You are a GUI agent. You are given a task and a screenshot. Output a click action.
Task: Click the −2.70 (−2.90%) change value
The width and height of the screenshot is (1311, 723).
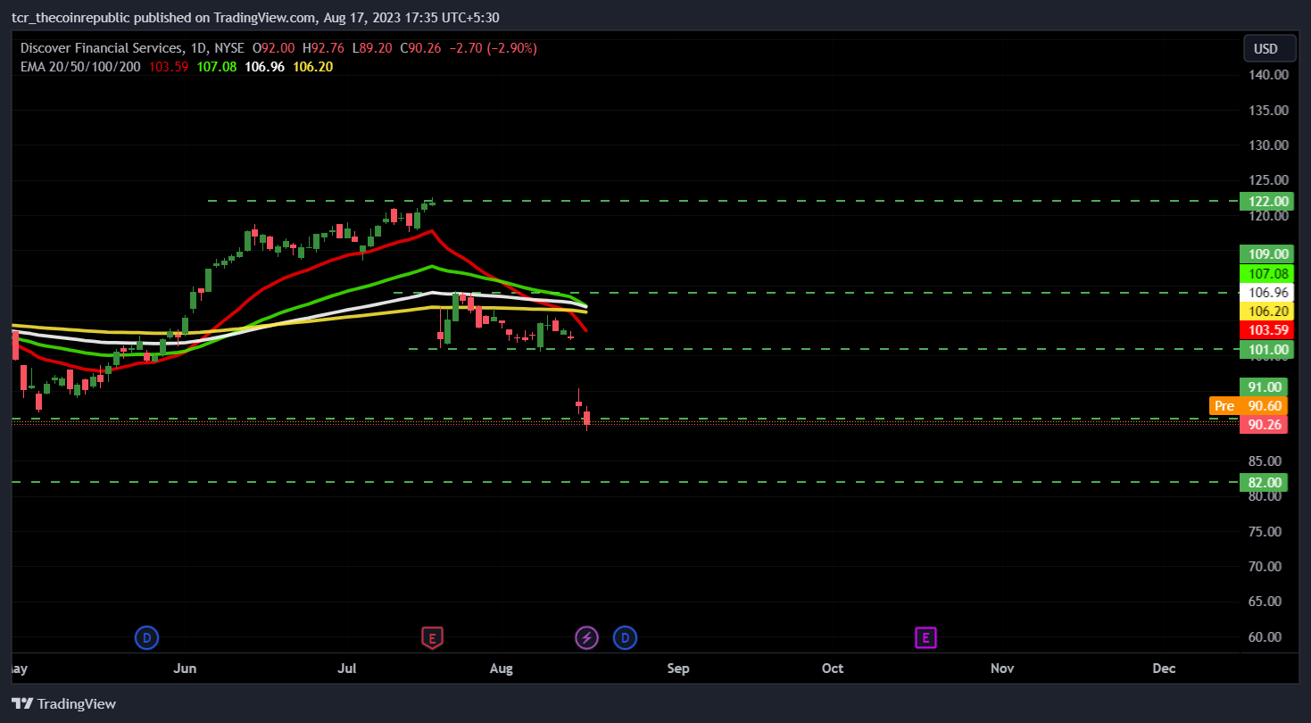[493, 48]
